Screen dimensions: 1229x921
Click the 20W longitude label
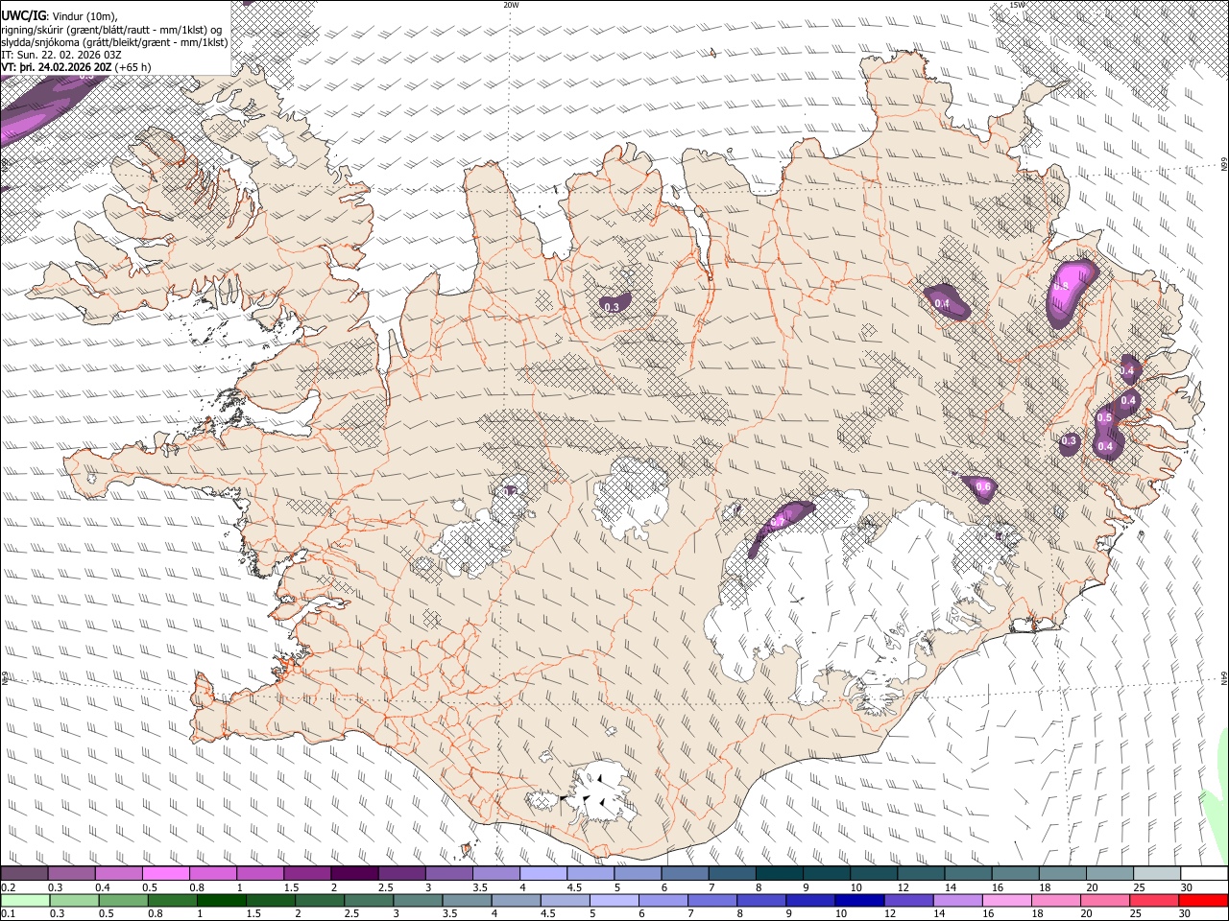tap(511, 5)
